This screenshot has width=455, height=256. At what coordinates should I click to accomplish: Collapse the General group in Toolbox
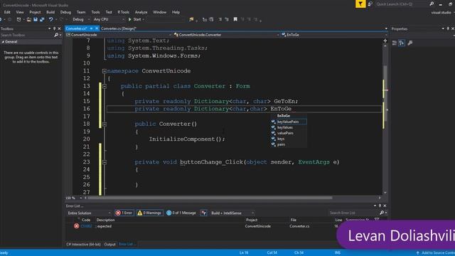click(3, 42)
